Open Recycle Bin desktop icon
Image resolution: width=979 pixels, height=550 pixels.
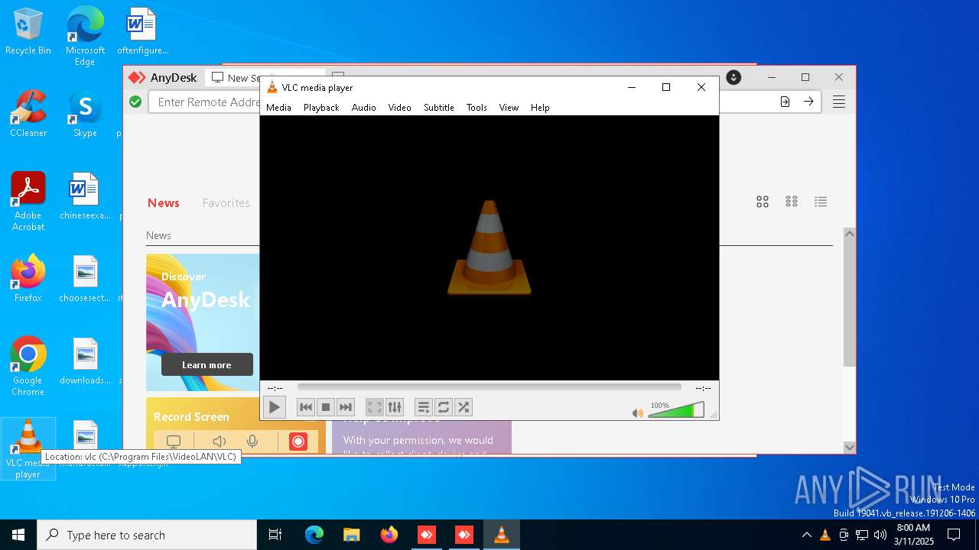[28, 32]
